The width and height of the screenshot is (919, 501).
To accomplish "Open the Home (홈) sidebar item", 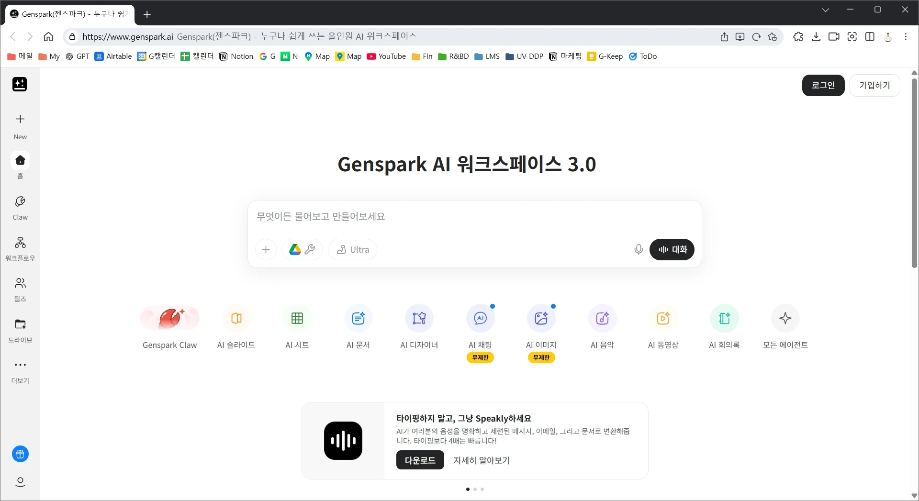I will click(x=20, y=166).
